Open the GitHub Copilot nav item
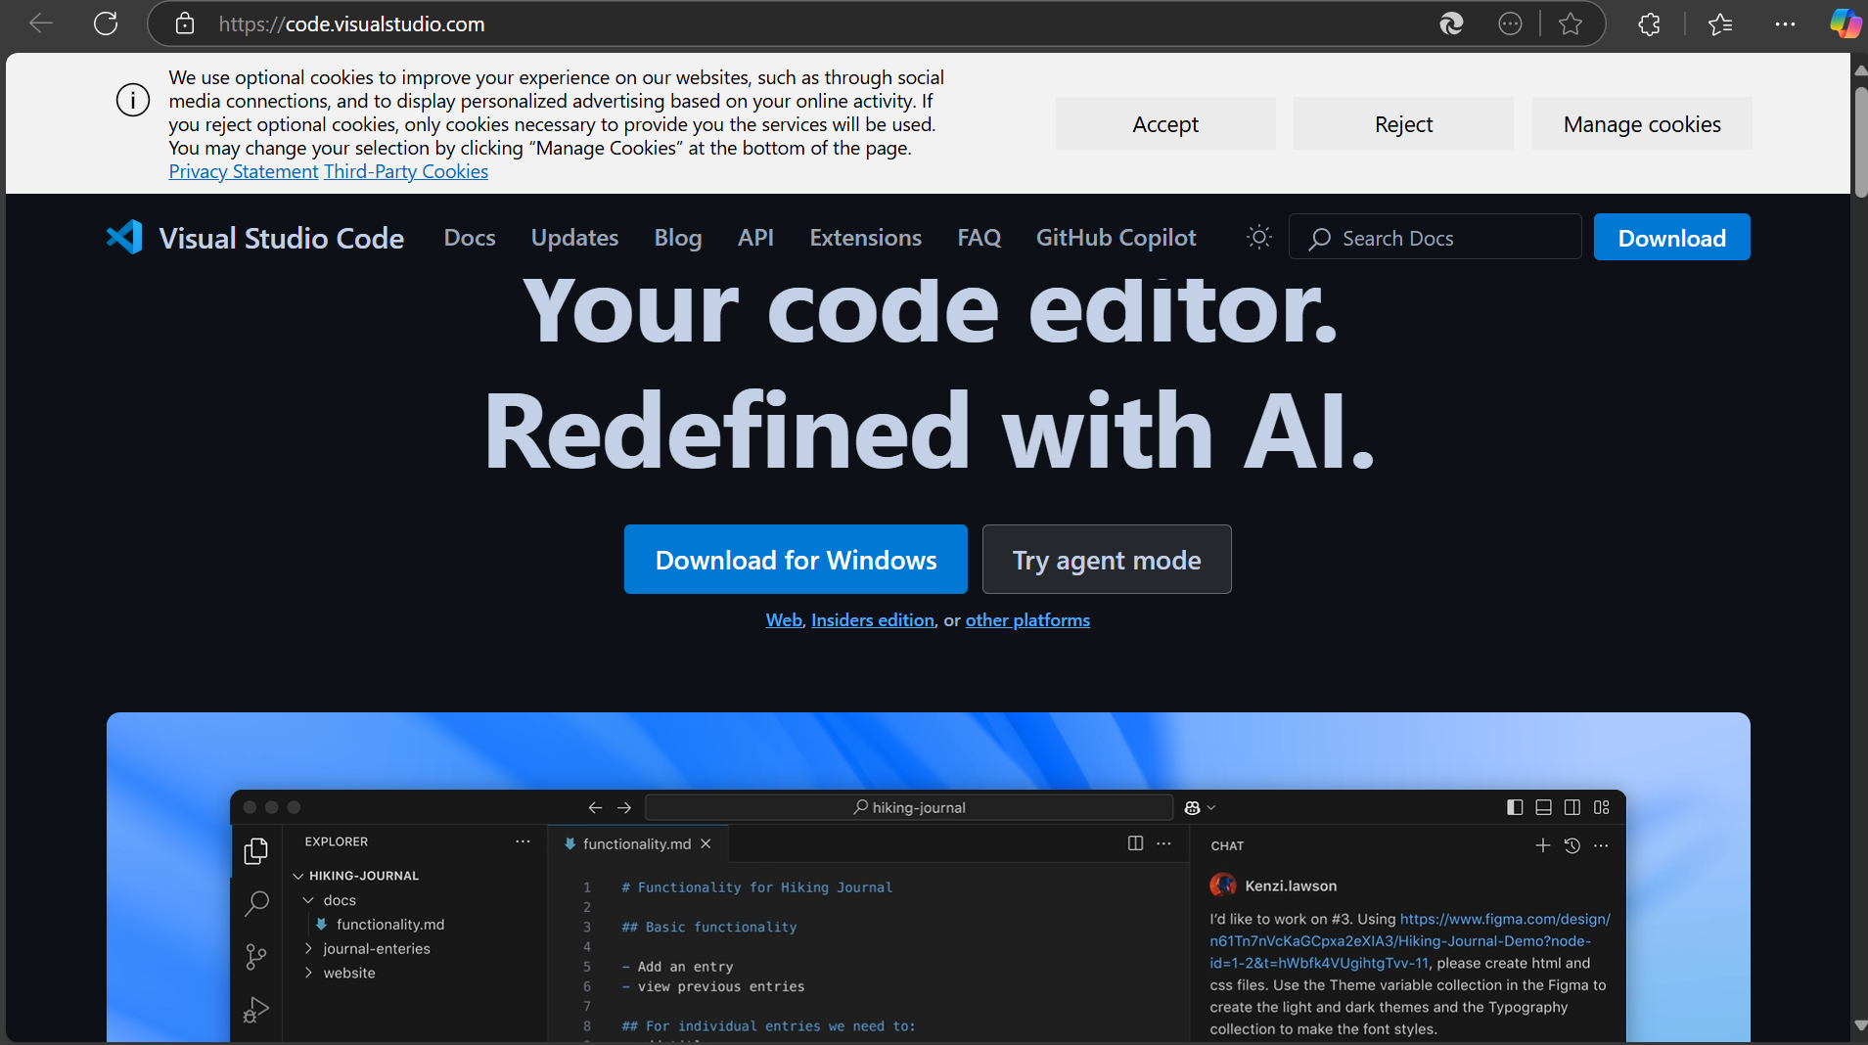Screen dimensions: 1868x1045 pyautogui.click(x=1116, y=238)
